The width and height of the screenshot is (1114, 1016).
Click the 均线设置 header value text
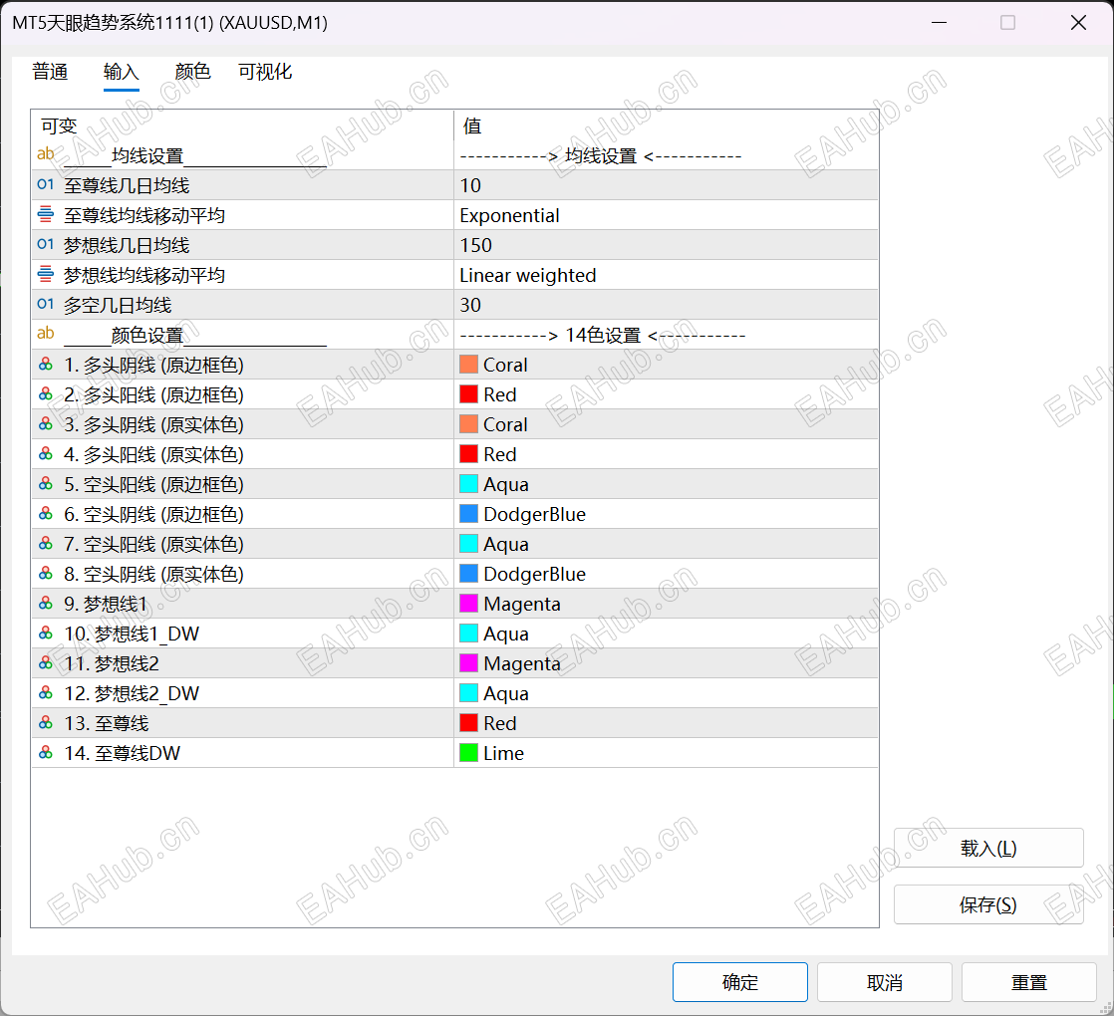(600, 155)
